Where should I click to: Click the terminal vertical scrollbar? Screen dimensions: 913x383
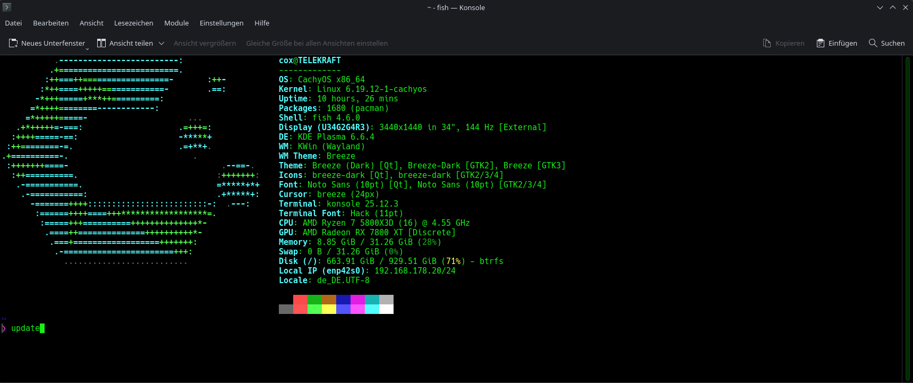[907, 218]
